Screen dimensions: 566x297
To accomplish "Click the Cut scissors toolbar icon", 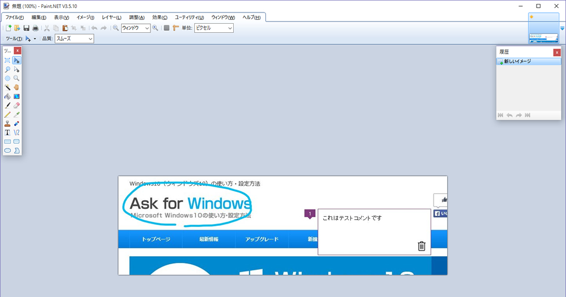I will 47,28.
